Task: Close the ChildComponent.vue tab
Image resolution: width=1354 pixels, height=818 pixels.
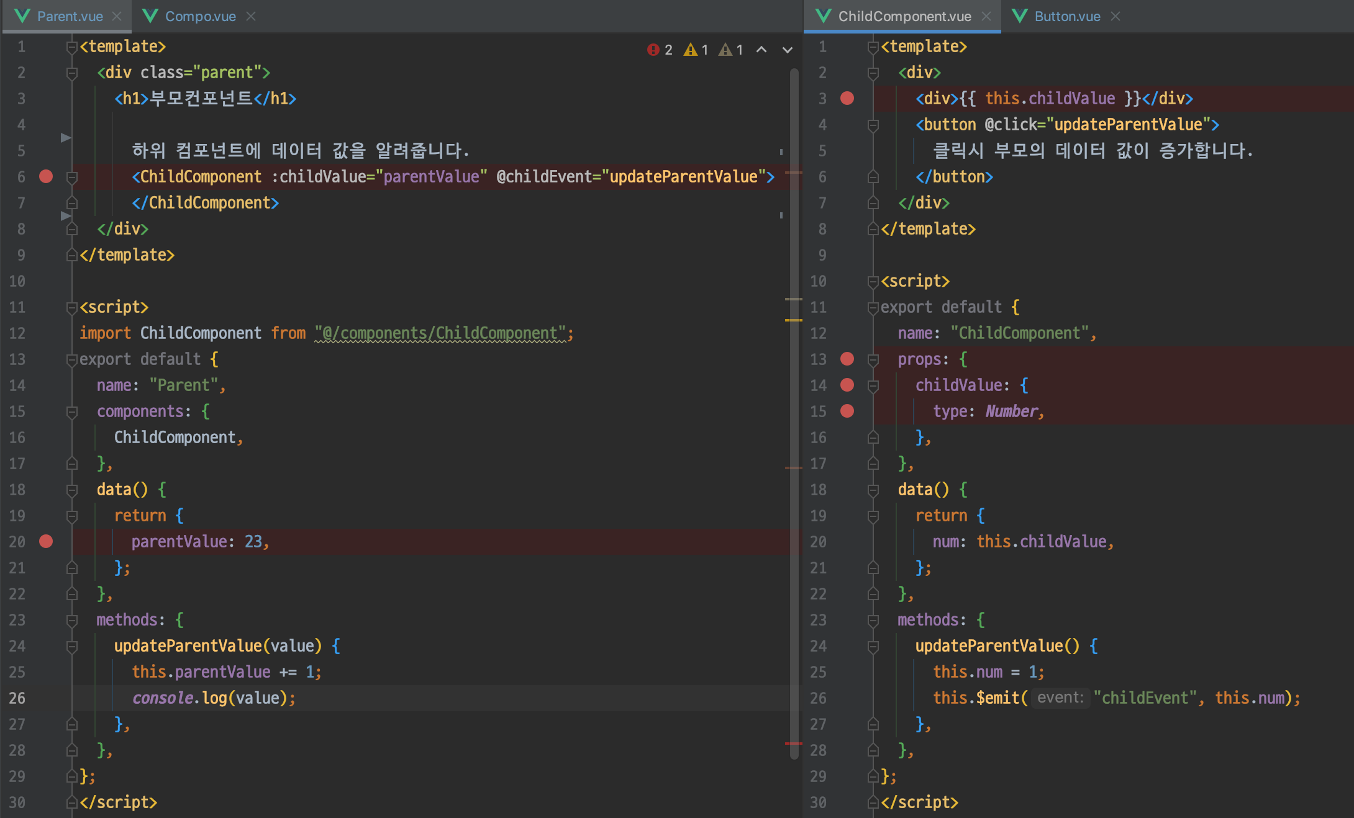Action: (986, 16)
